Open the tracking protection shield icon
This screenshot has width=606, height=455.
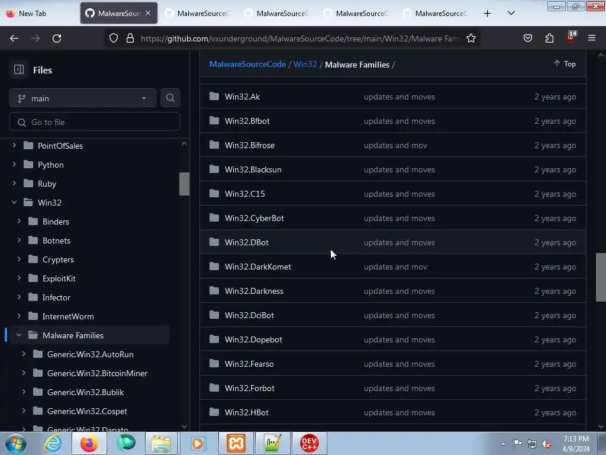tap(113, 38)
